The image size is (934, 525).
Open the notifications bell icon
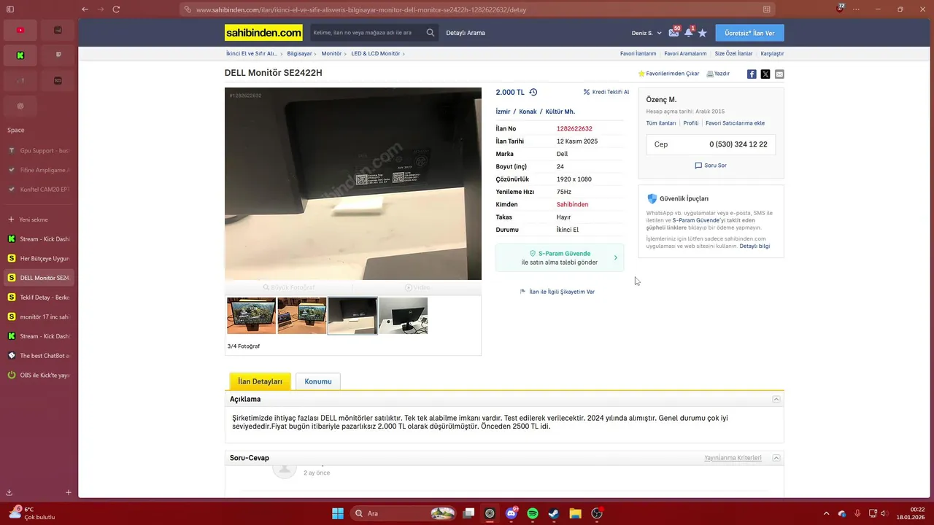[688, 33]
